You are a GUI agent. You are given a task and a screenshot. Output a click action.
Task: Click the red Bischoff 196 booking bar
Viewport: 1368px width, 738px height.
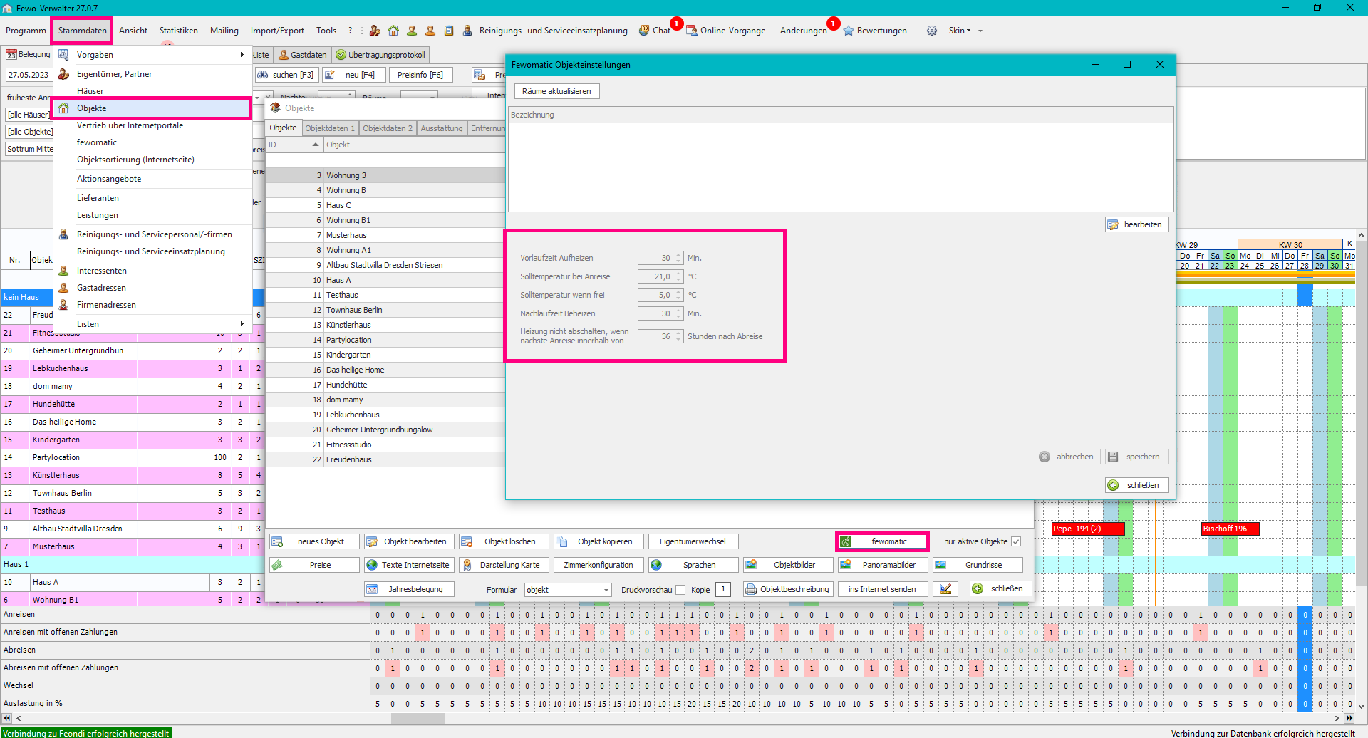pos(1230,529)
